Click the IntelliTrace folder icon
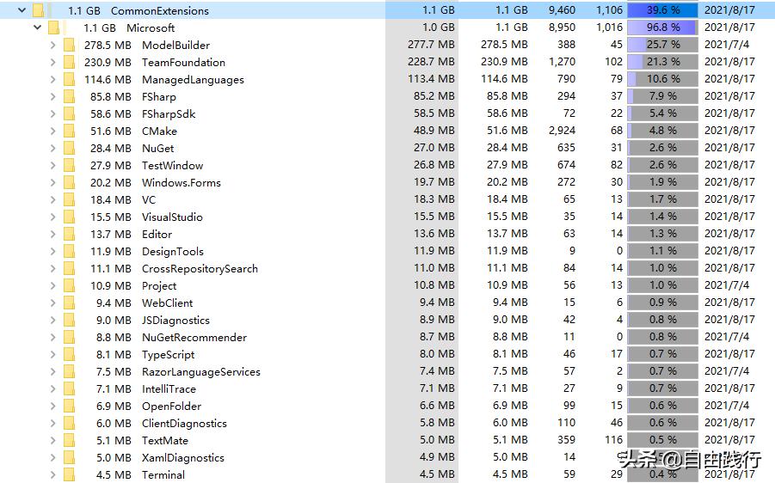This screenshot has width=775, height=483. pos(69,388)
